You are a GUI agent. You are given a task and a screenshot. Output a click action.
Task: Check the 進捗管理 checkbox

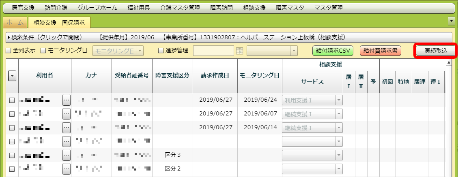(161, 51)
